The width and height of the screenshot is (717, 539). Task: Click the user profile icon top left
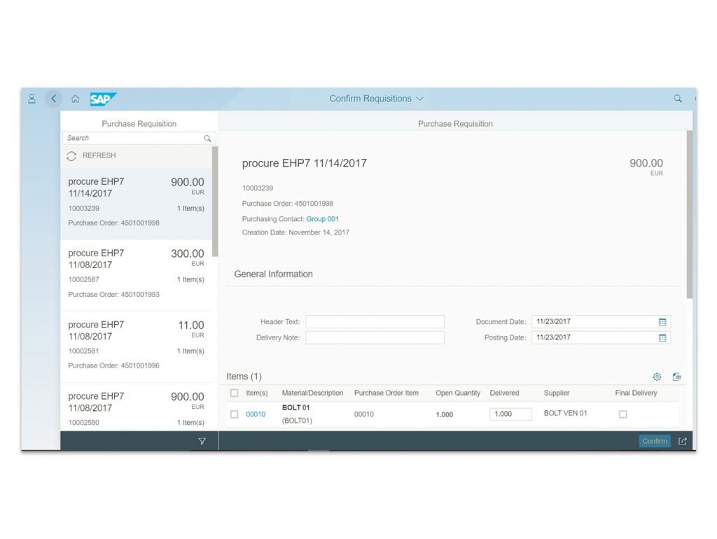click(x=31, y=99)
